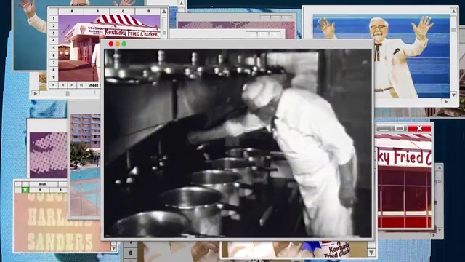Select column header C in the spreadsheet
The width and height of the screenshot is (465, 262).
coord(123,12)
